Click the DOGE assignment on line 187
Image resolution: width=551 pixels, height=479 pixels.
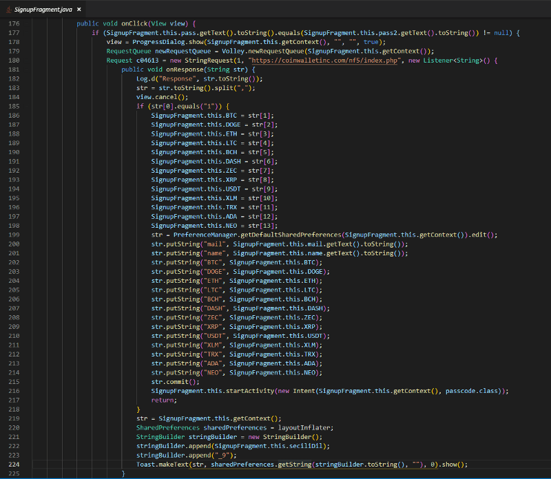(x=214, y=125)
